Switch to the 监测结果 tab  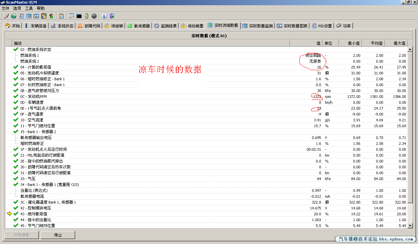(165, 26)
